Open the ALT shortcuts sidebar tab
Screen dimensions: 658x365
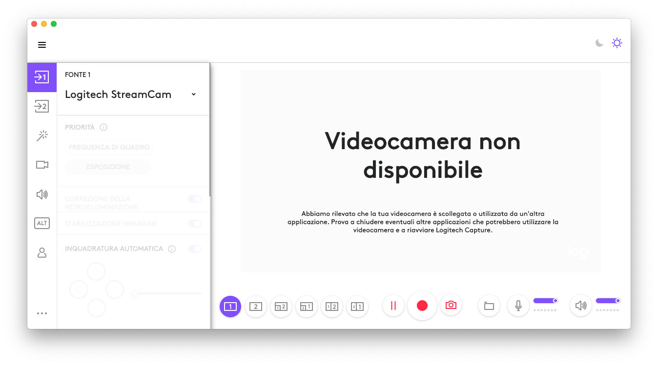click(x=42, y=223)
